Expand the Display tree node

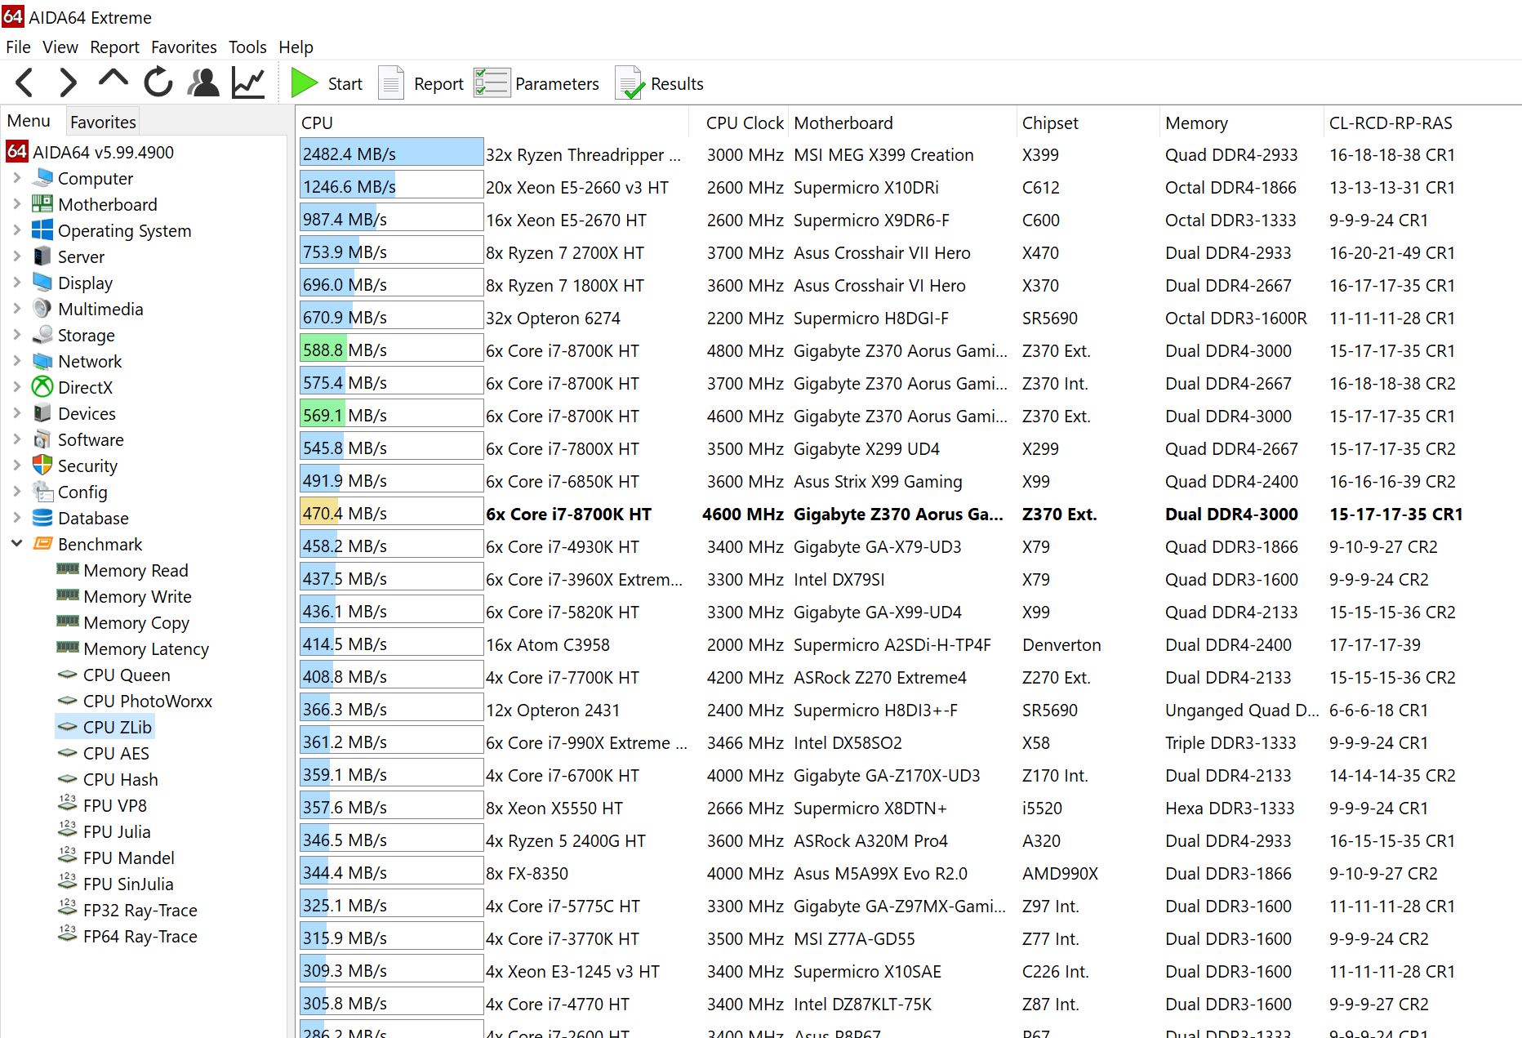pyautogui.click(x=17, y=282)
